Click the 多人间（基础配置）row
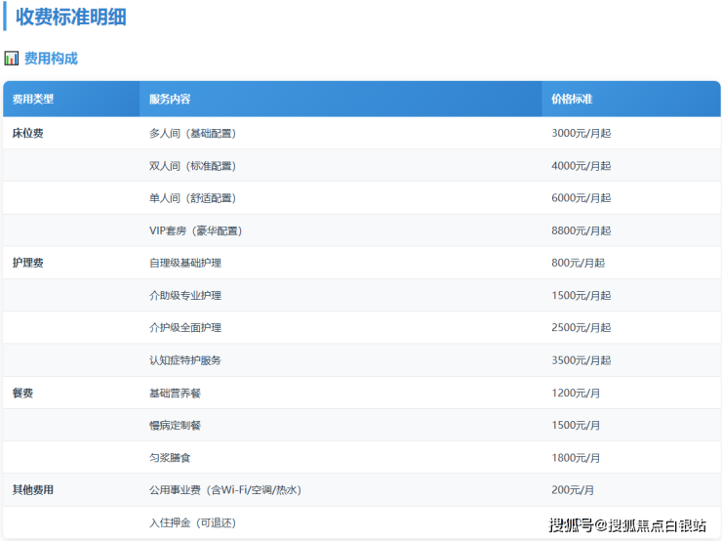 click(192, 133)
